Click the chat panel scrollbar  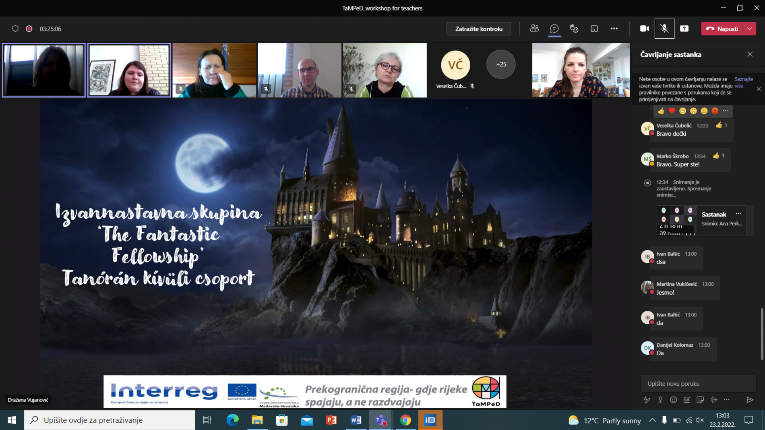click(x=762, y=334)
